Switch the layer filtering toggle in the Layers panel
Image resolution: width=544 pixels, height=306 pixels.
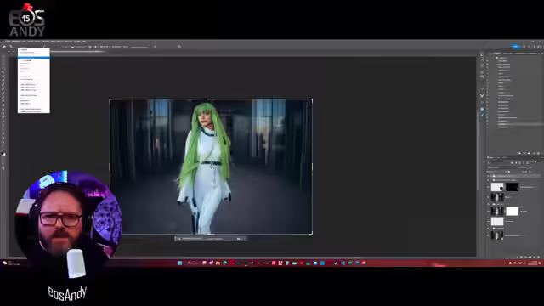coord(535,162)
